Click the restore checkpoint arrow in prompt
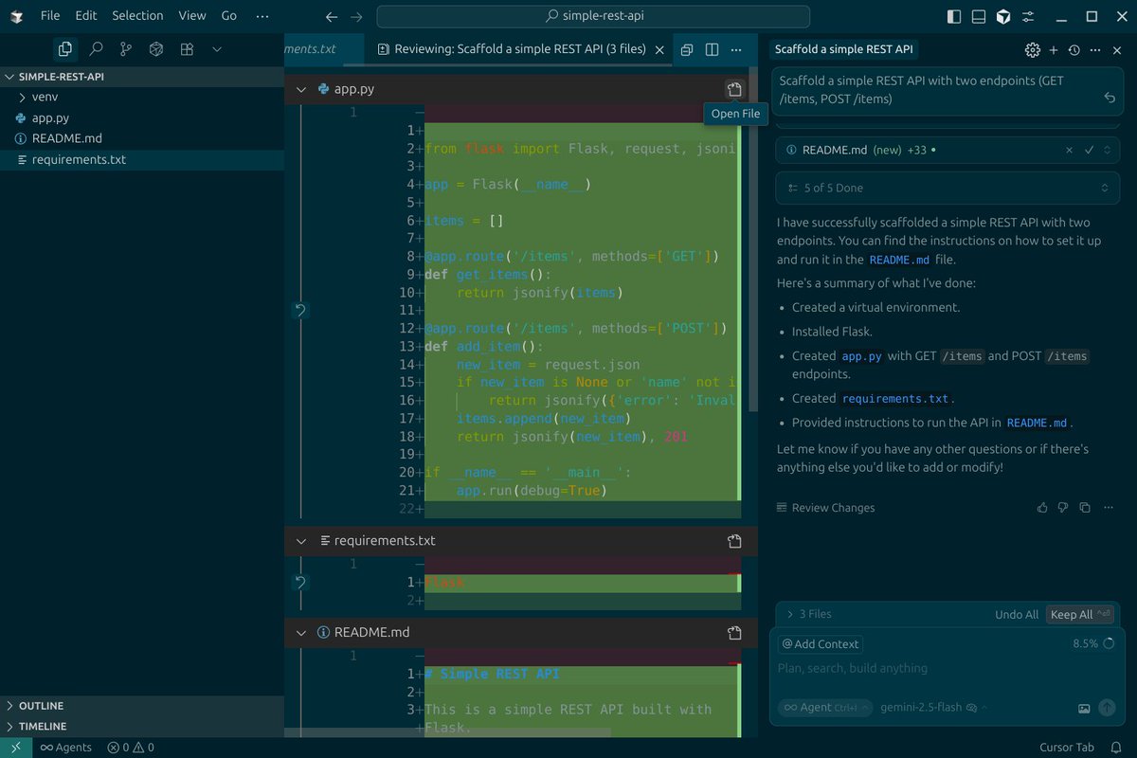Viewport: 1137px width, 758px height. tap(1110, 98)
